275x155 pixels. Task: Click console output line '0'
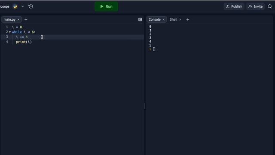pyautogui.click(x=150, y=27)
